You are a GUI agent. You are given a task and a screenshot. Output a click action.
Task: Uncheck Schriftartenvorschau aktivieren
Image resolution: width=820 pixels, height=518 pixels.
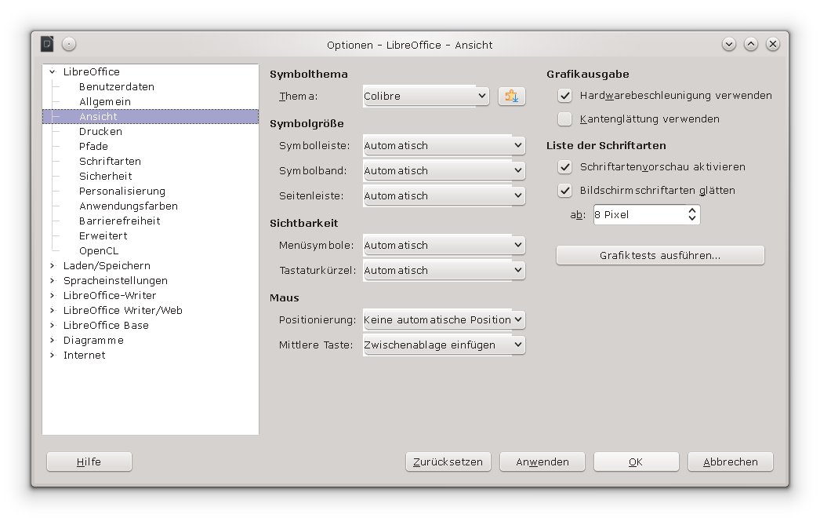565,166
